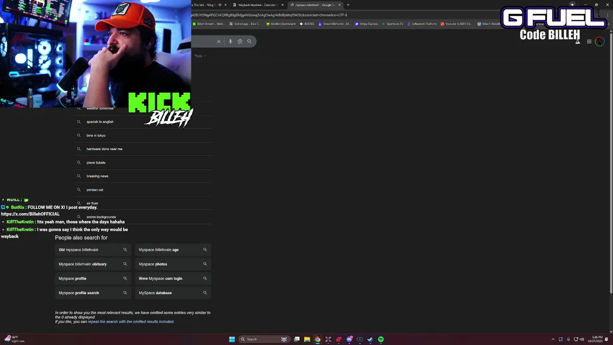Click 'Myspace photos' related search
Viewport: 613px width, 345px height.
pyautogui.click(x=173, y=264)
